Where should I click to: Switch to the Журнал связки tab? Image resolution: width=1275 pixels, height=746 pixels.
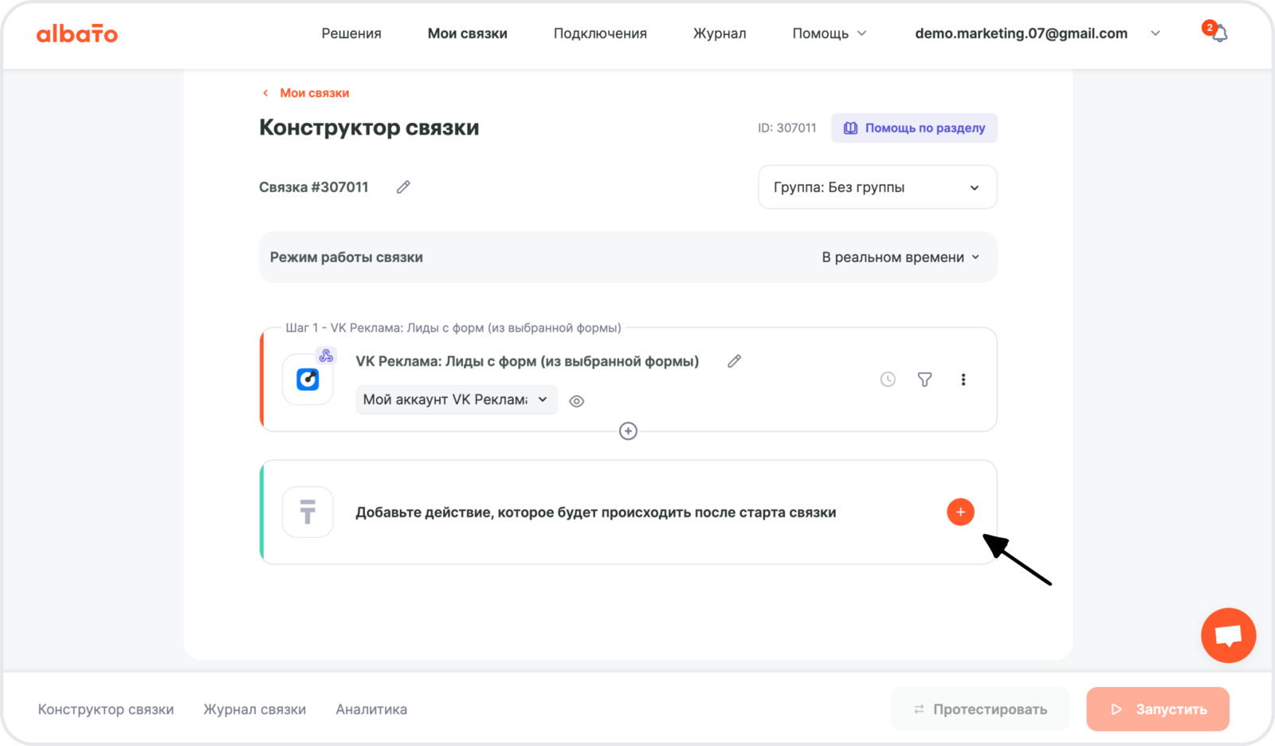click(x=254, y=709)
